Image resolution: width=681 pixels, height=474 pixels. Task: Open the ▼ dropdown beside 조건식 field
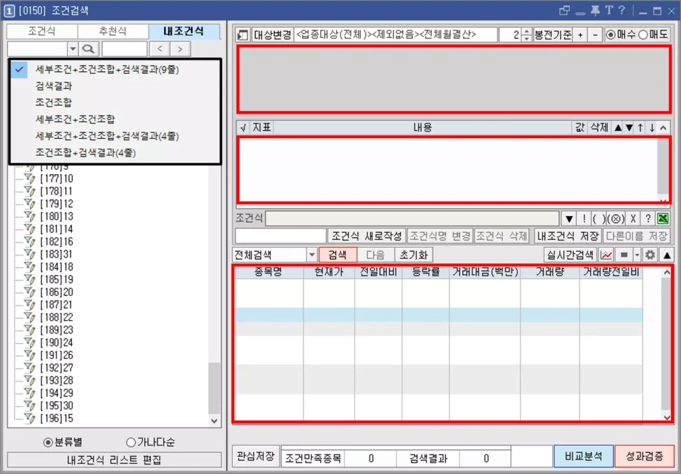(x=569, y=218)
